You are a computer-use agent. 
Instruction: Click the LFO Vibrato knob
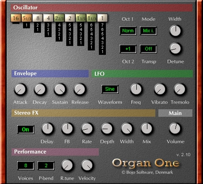(x=160, y=89)
